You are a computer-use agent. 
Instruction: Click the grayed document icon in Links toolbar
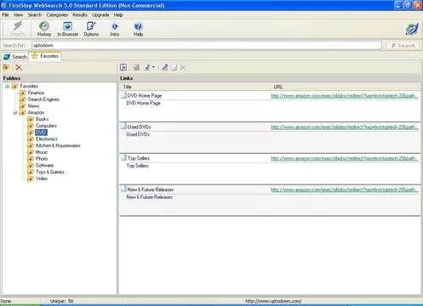click(136, 67)
